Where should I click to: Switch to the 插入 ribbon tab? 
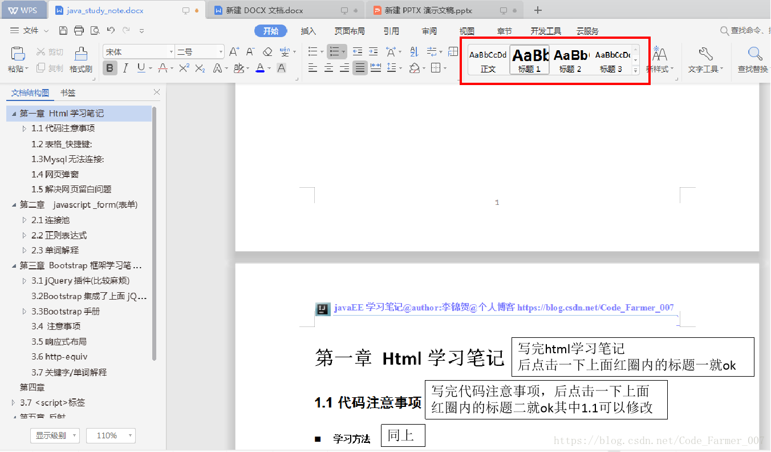(x=309, y=31)
